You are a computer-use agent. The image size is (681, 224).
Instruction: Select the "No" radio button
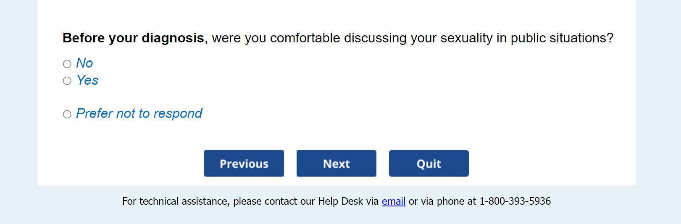point(67,64)
